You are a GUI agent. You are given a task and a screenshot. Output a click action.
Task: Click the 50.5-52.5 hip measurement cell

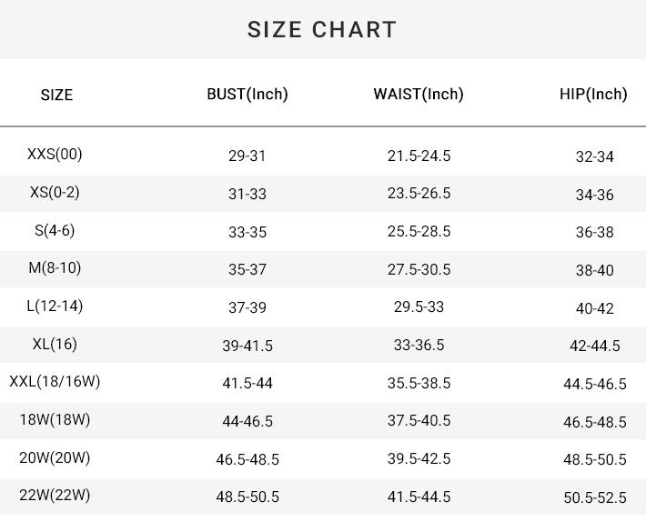(595, 497)
